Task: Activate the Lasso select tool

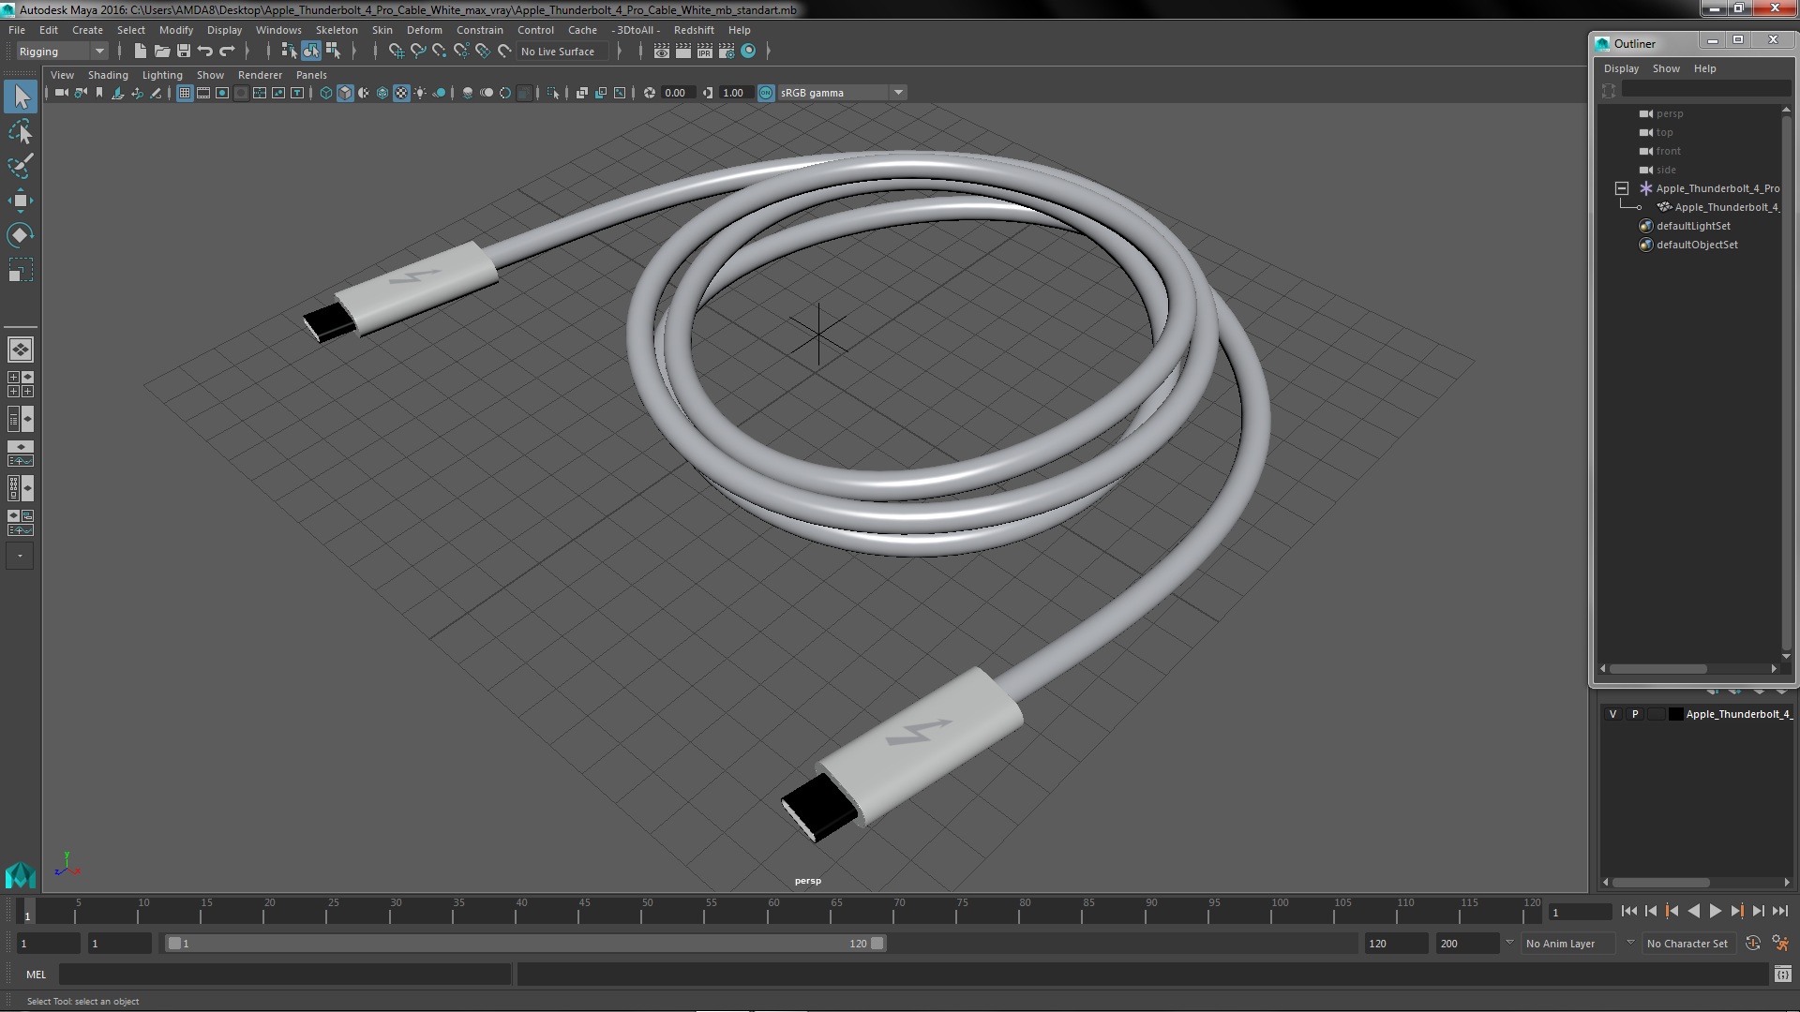Action: pyautogui.click(x=21, y=132)
